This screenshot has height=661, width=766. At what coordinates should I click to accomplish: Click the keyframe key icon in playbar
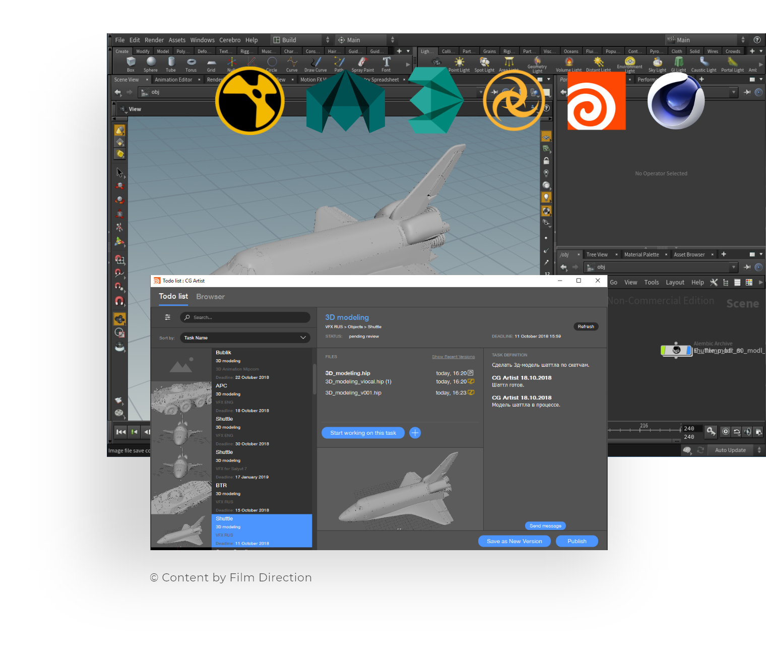click(x=711, y=431)
